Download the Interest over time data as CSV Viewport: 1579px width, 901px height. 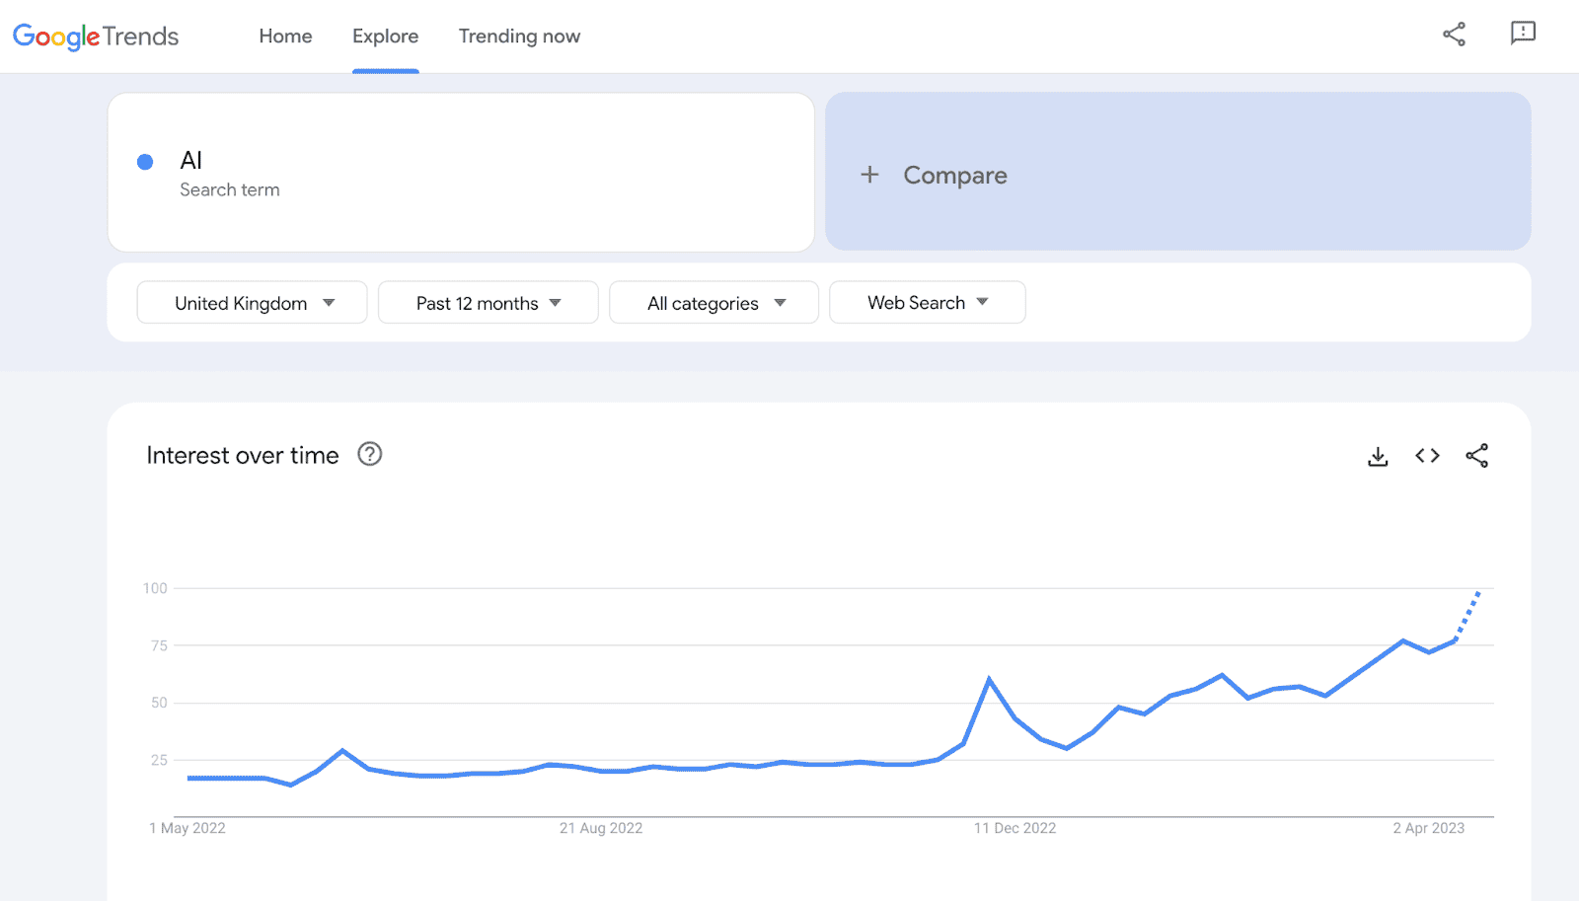(x=1378, y=455)
